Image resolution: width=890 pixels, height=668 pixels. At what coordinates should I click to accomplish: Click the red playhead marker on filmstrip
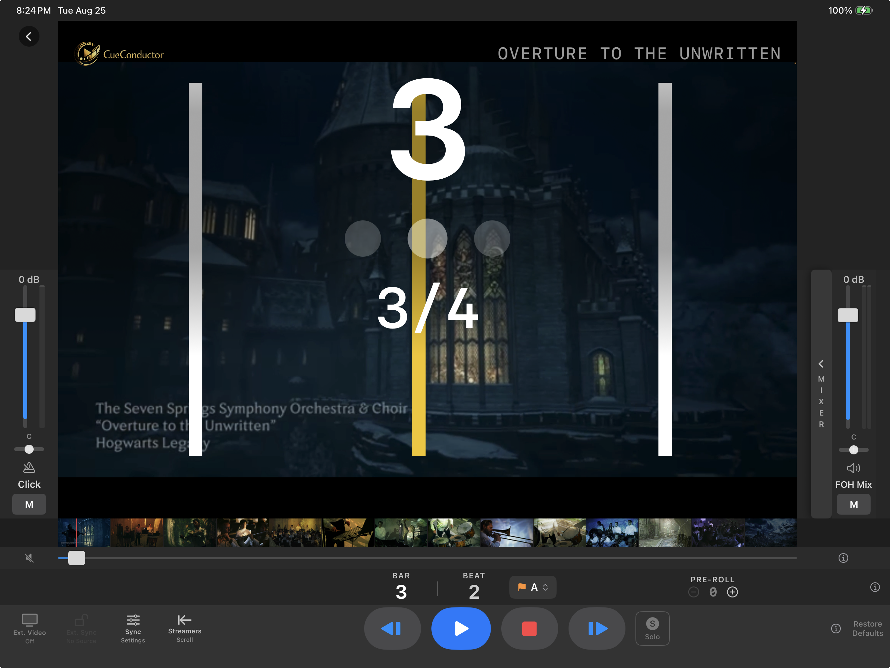coord(76,532)
